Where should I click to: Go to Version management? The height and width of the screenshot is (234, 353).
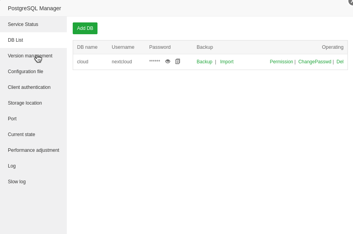point(33,56)
